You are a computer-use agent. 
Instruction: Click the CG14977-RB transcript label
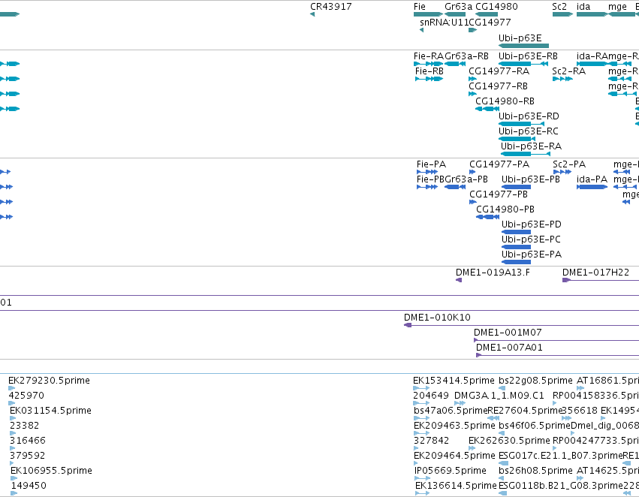click(x=498, y=86)
